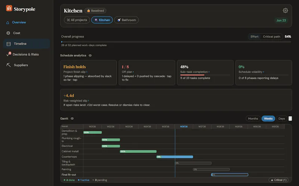Click the Storypole house logo icon
Screen dimensions: 299x186
click(9, 8)
